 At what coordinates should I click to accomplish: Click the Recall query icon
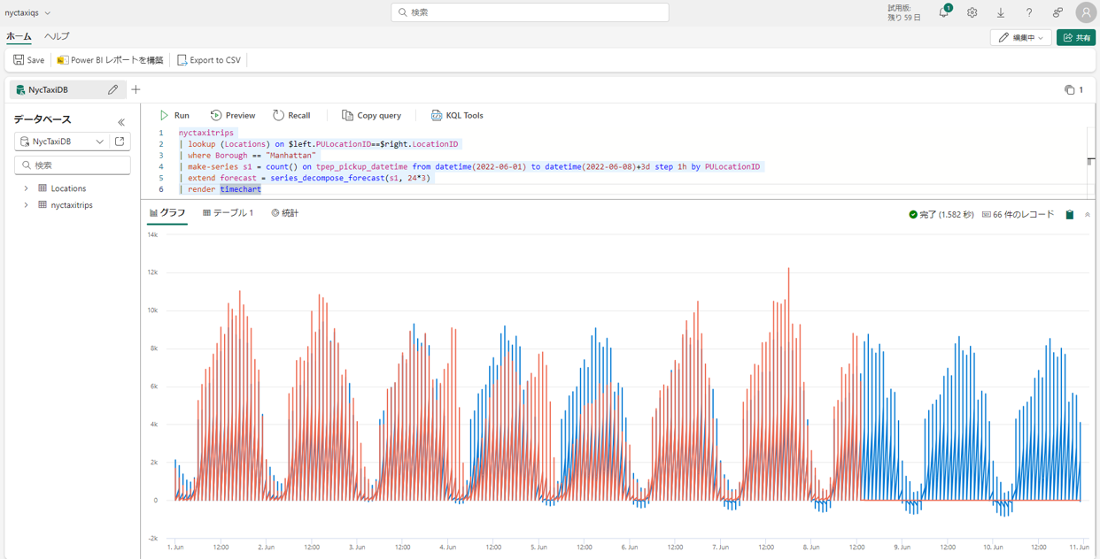(x=278, y=115)
